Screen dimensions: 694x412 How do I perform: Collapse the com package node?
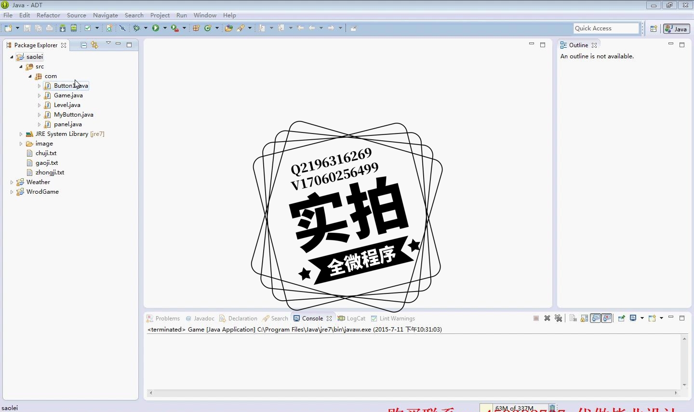click(30, 76)
